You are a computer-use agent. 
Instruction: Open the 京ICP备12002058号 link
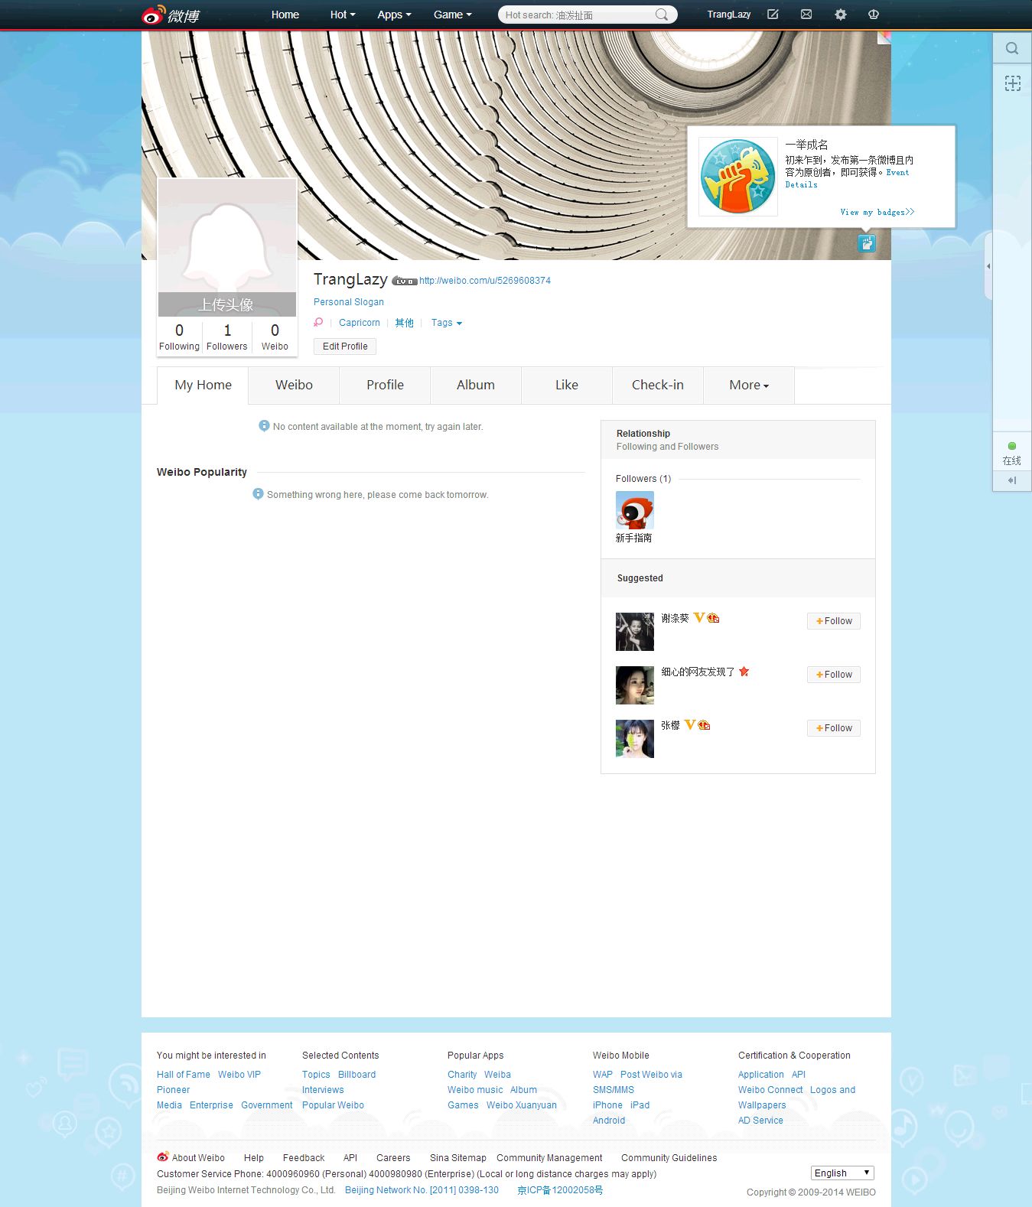(x=560, y=1190)
